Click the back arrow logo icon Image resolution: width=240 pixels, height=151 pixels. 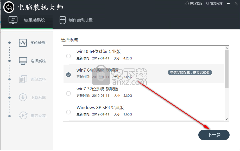(9, 7)
